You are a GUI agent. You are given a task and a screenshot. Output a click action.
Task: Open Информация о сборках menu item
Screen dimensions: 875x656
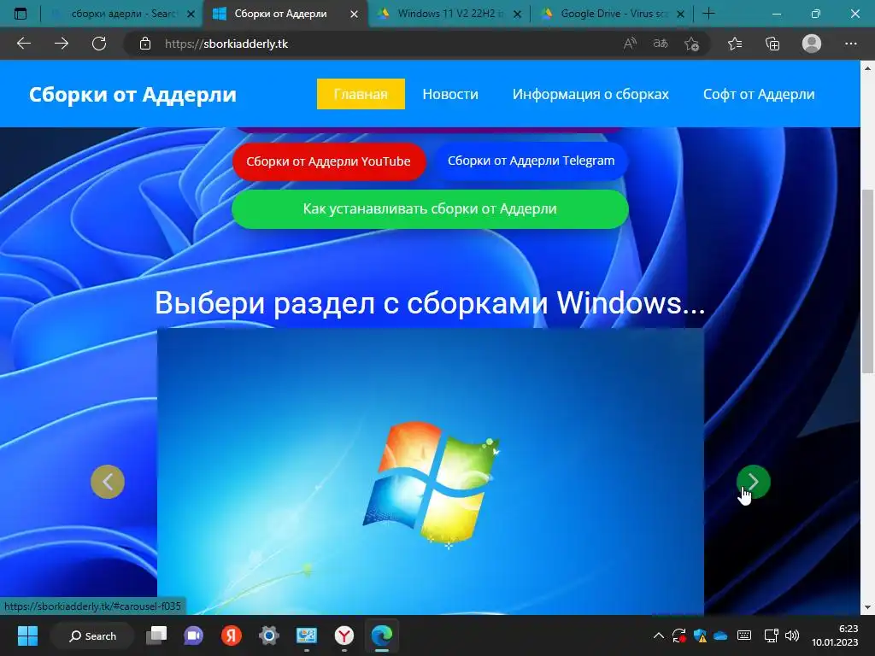click(590, 94)
